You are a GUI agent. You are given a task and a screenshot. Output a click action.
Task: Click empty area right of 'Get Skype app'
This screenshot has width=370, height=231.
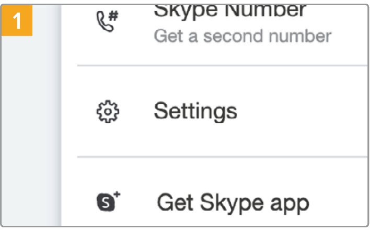click(340, 202)
